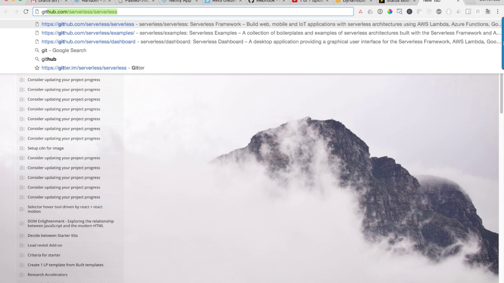Click the blue scrollbar at the window edge
The image size is (504, 283).
pos(503,43)
